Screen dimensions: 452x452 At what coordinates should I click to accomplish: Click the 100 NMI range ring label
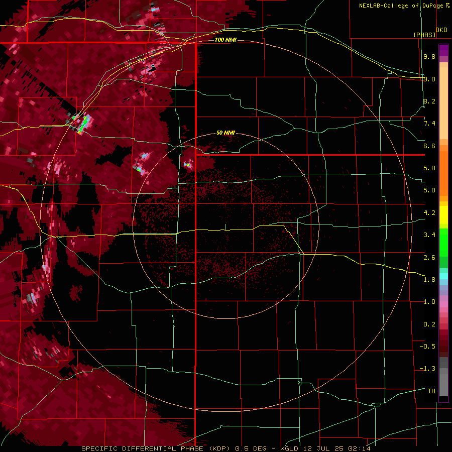225,40
